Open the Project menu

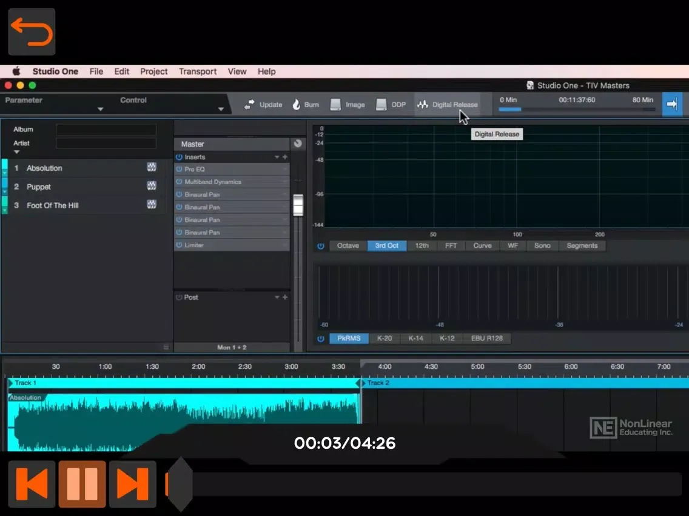coord(154,71)
